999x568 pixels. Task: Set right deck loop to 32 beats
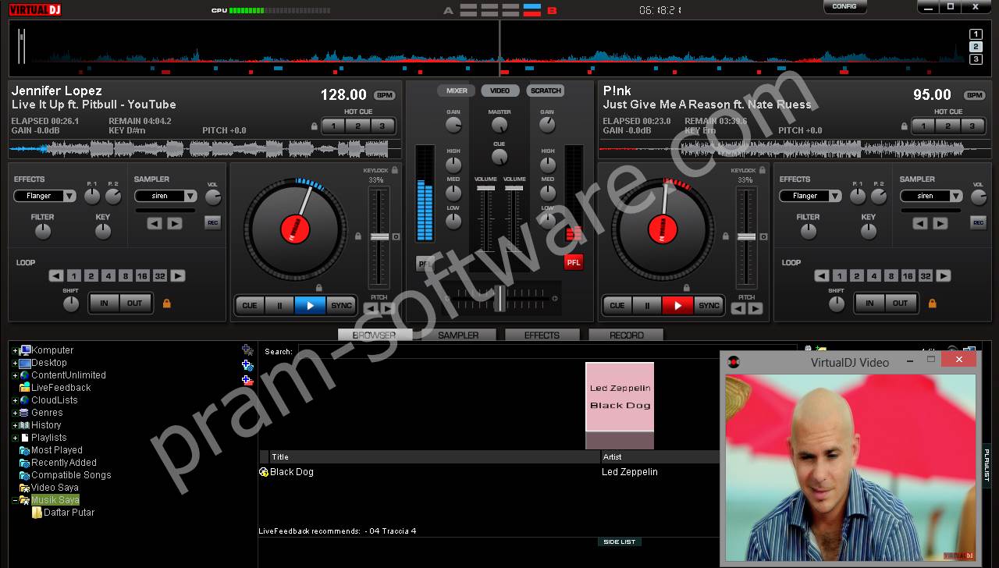coord(925,275)
